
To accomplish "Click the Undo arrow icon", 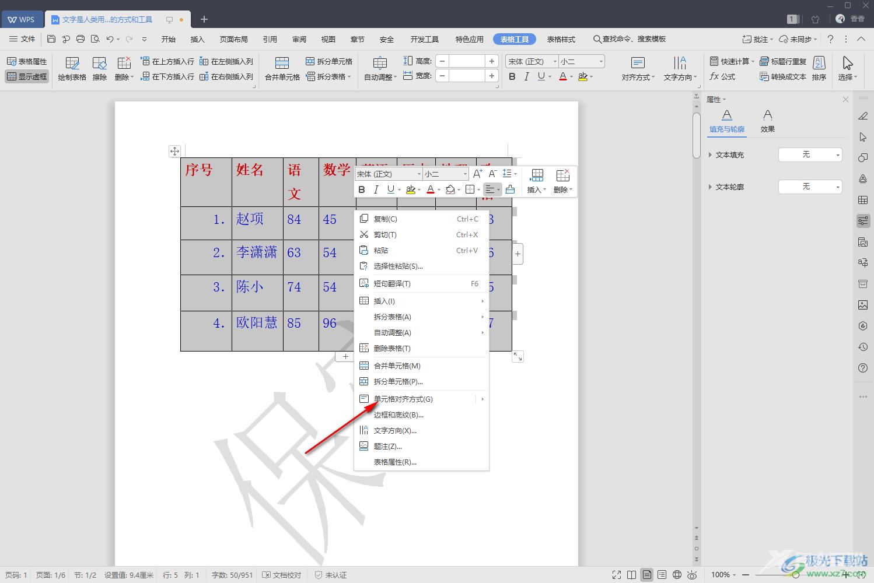I will pos(110,39).
